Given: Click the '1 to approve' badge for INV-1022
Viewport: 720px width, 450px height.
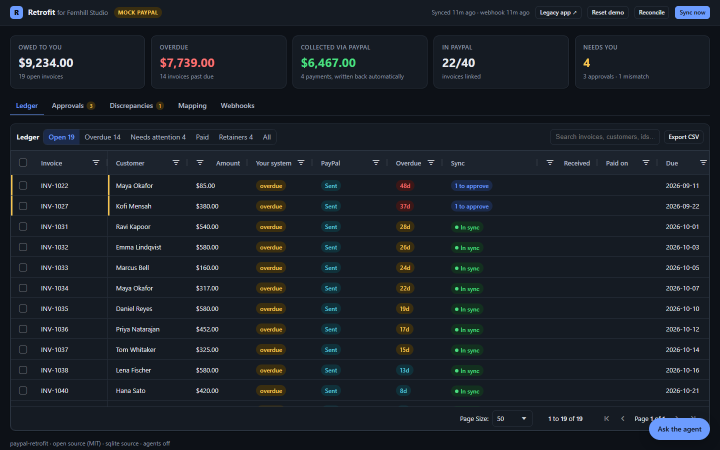Looking at the screenshot, I should tap(471, 185).
